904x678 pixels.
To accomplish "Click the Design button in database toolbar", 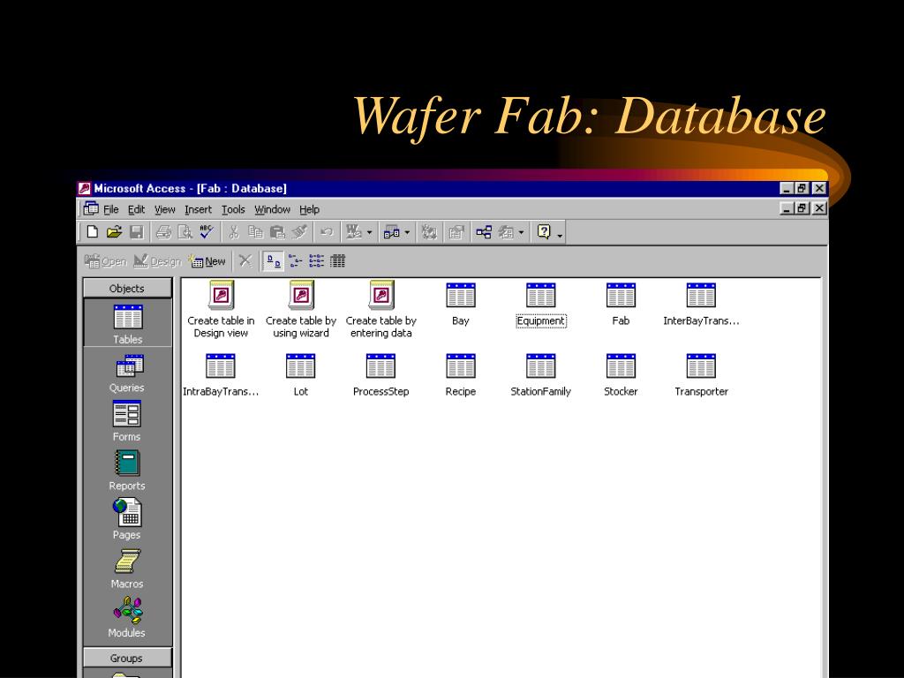I will point(157,261).
